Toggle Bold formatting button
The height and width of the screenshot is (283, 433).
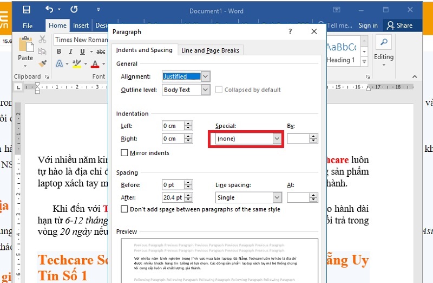(x=59, y=52)
